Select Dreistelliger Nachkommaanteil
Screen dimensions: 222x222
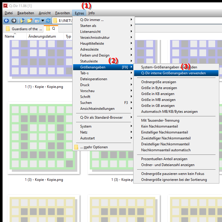(176, 144)
